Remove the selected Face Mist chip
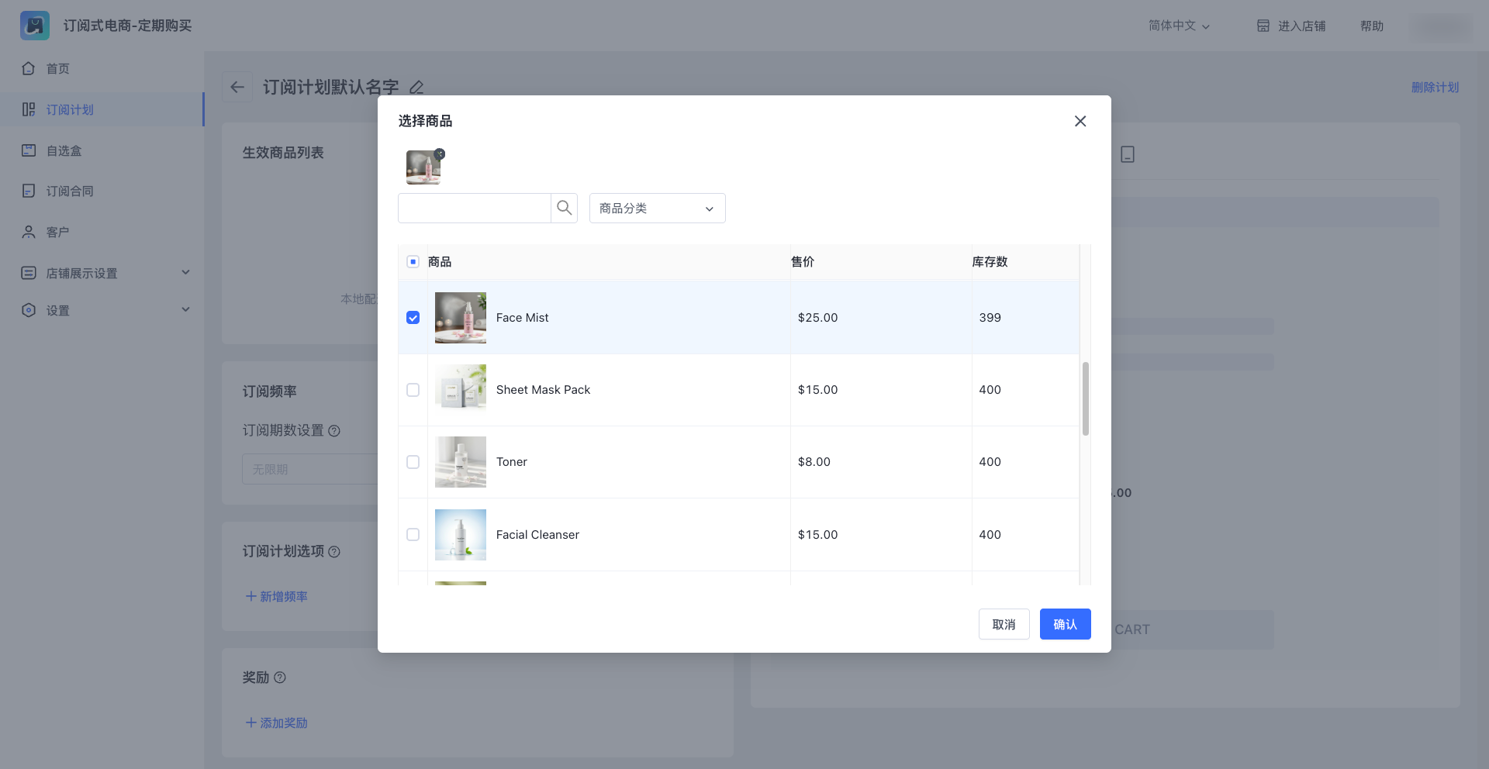The width and height of the screenshot is (1489, 769). (440, 153)
